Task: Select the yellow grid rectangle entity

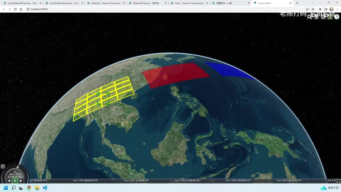Action: 103,99
